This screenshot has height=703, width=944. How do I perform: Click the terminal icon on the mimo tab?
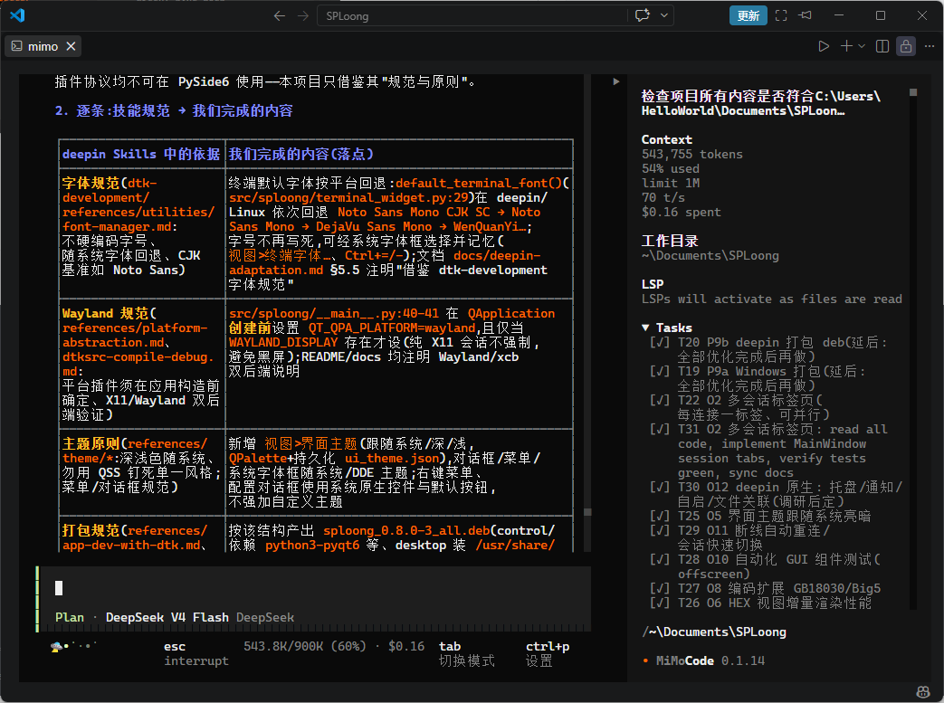point(17,46)
